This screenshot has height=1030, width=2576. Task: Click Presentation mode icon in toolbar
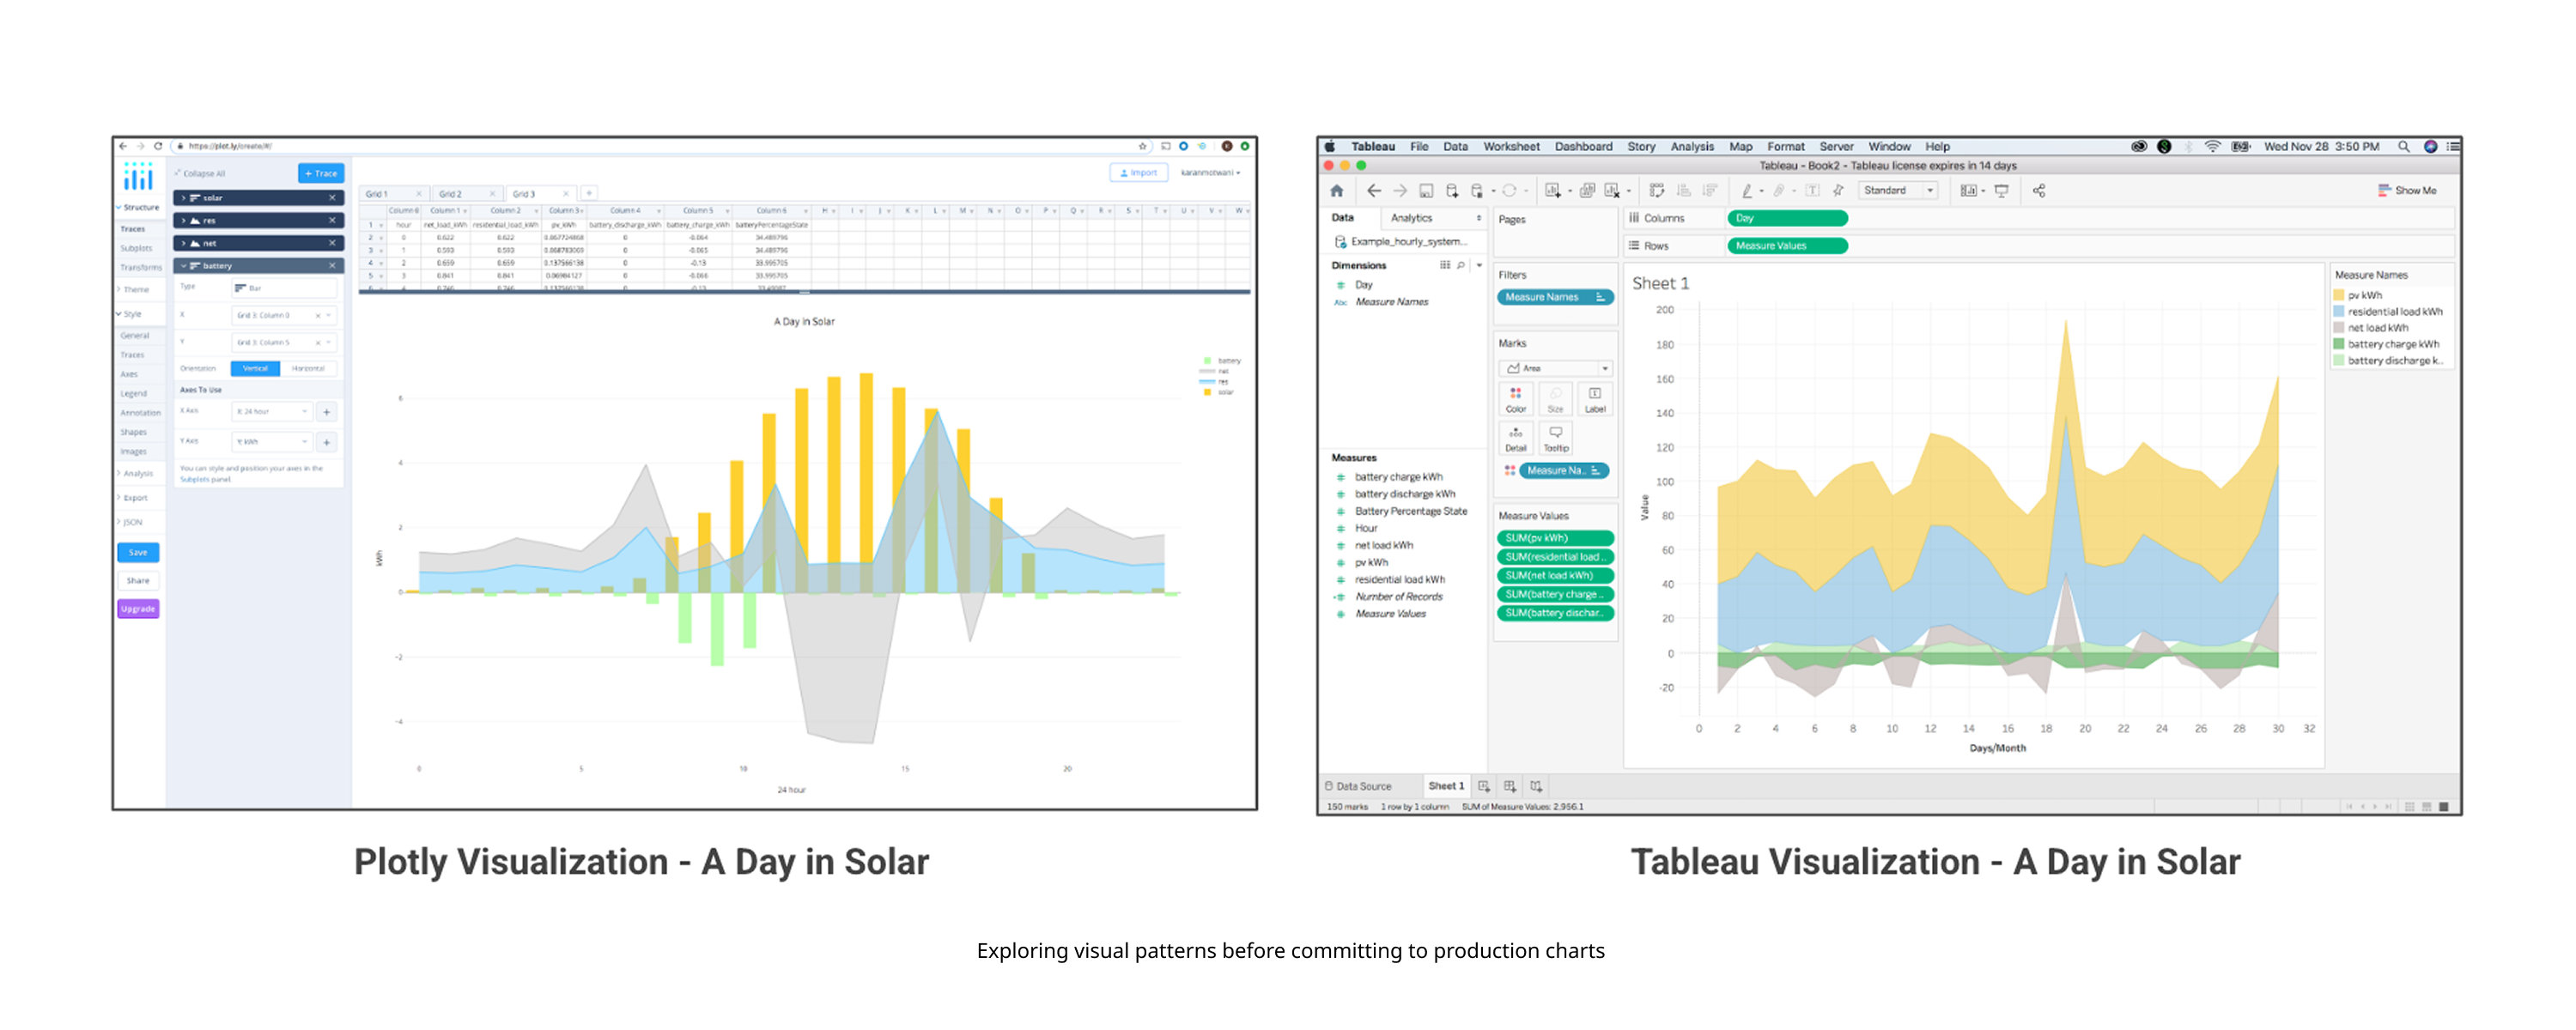click(2001, 190)
